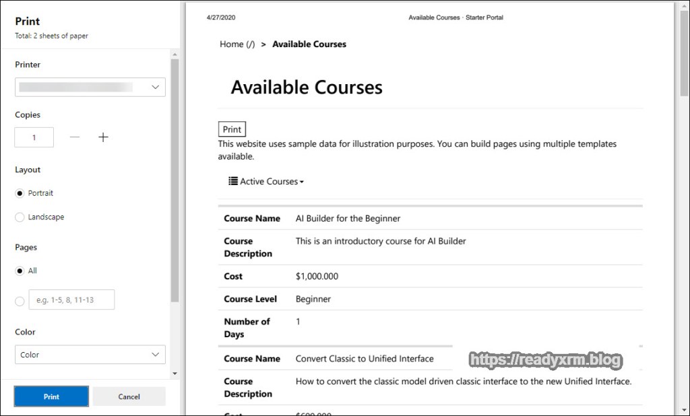Click the plus icon to increase copies
Screen dimensions: 690x416
(103, 137)
